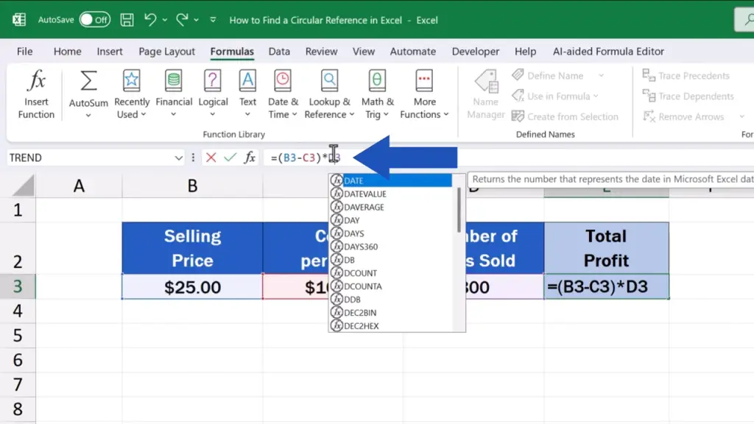Select DATEVALUE from the autocomplete list
This screenshot has width=754, height=424.
365,194
